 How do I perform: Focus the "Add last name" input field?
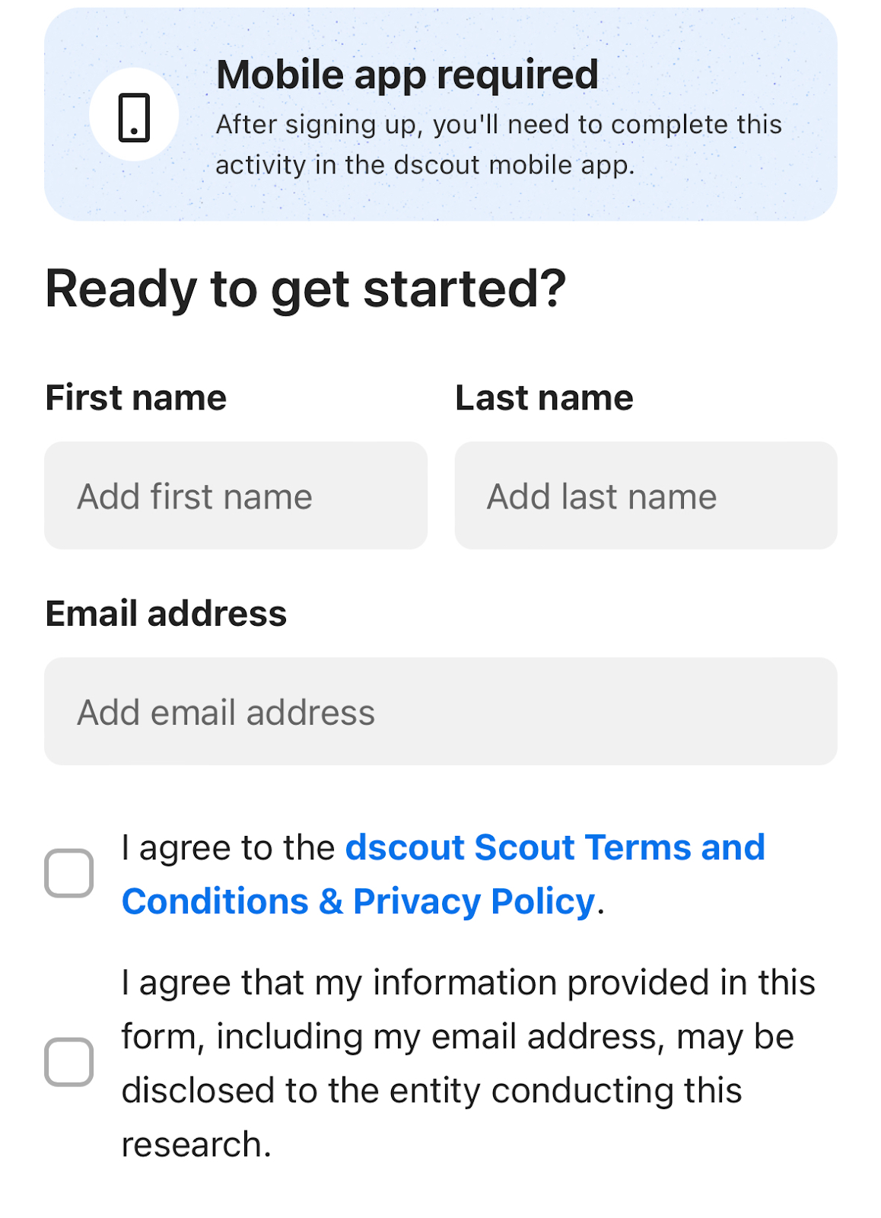point(645,496)
